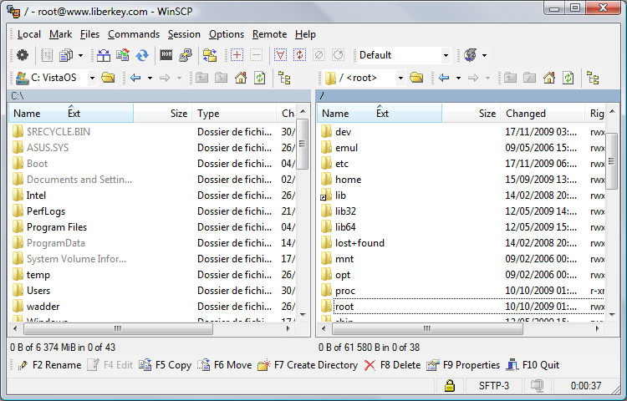Show the remote directory tree icon

coord(593,78)
